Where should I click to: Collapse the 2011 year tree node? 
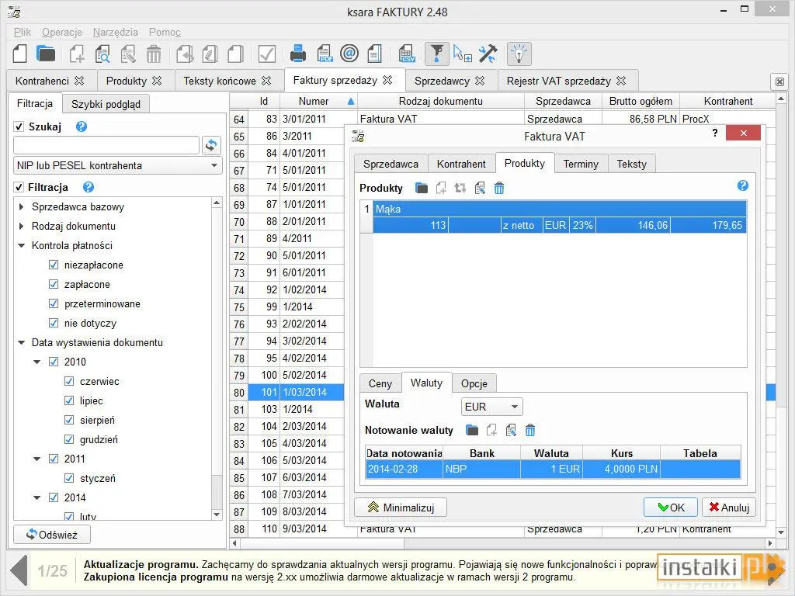pyautogui.click(x=37, y=459)
